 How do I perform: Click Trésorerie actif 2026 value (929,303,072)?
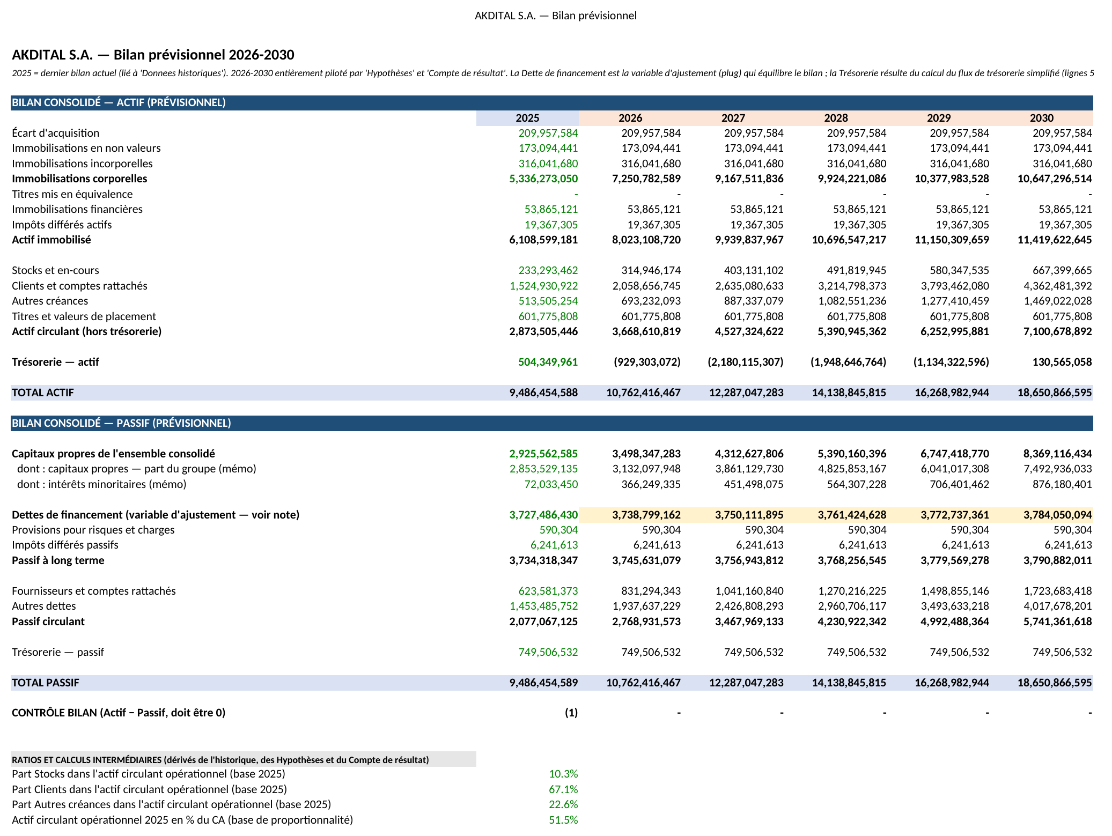647,362
